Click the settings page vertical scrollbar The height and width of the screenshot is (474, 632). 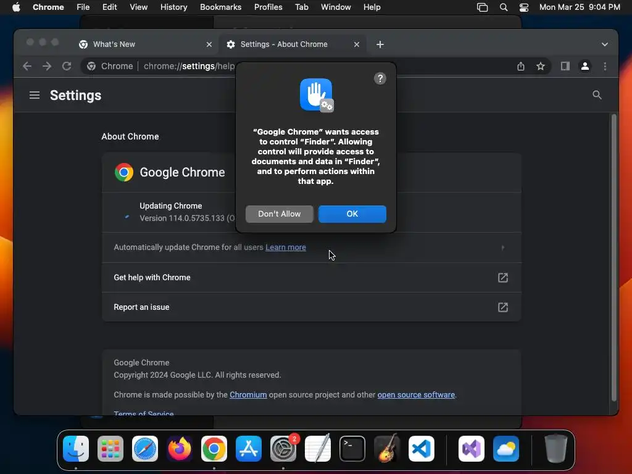tap(614, 258)
